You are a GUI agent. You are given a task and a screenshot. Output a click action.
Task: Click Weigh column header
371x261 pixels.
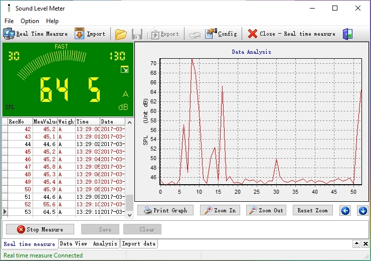[67, 122]
